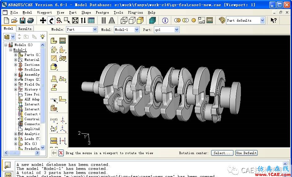292x177 pixels.
Task: Open the Tools menu
Action: pyautogui.click(x=118, y=12)
